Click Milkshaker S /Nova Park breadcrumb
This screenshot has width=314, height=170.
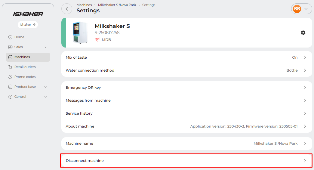(x=117, y=5)
